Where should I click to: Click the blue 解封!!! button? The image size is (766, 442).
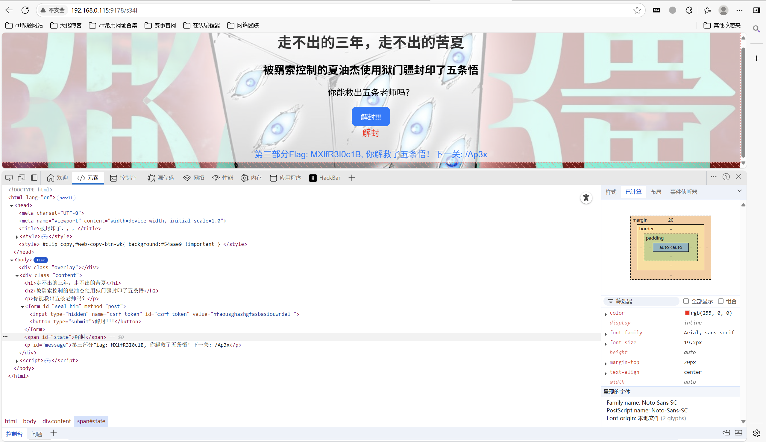[371, 117]
